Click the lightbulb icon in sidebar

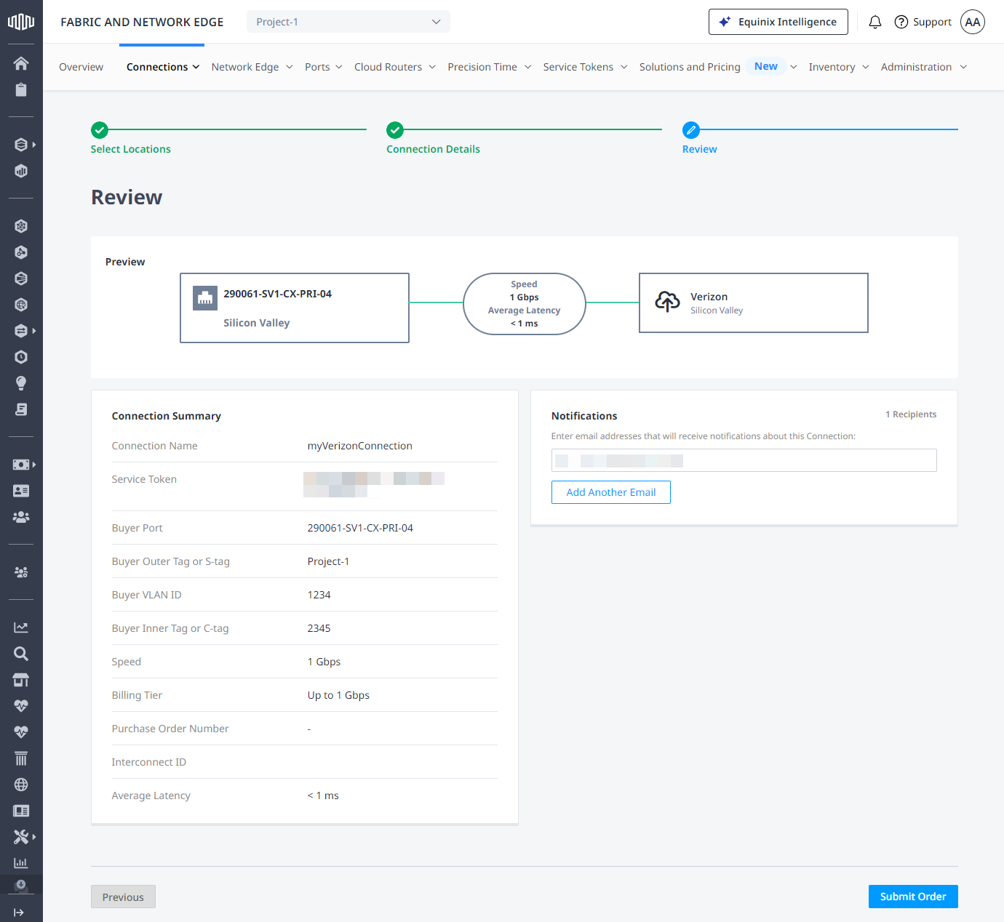[x=21, y=383]
